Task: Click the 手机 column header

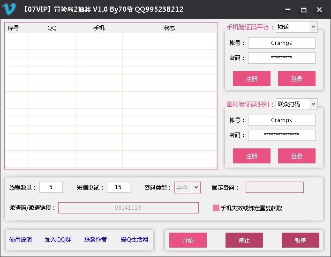Action: pyautogui.click(x=99, y=28)
